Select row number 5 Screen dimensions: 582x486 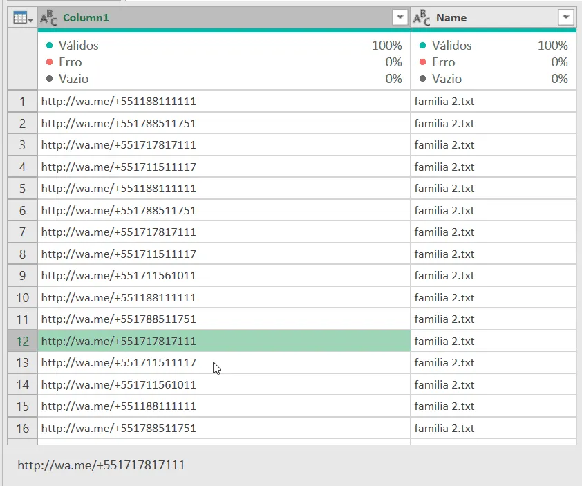(x=22, y=189)
